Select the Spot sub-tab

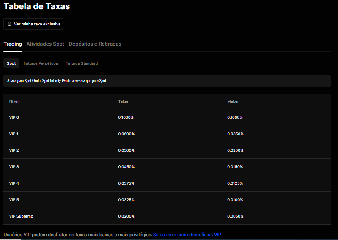11,63
